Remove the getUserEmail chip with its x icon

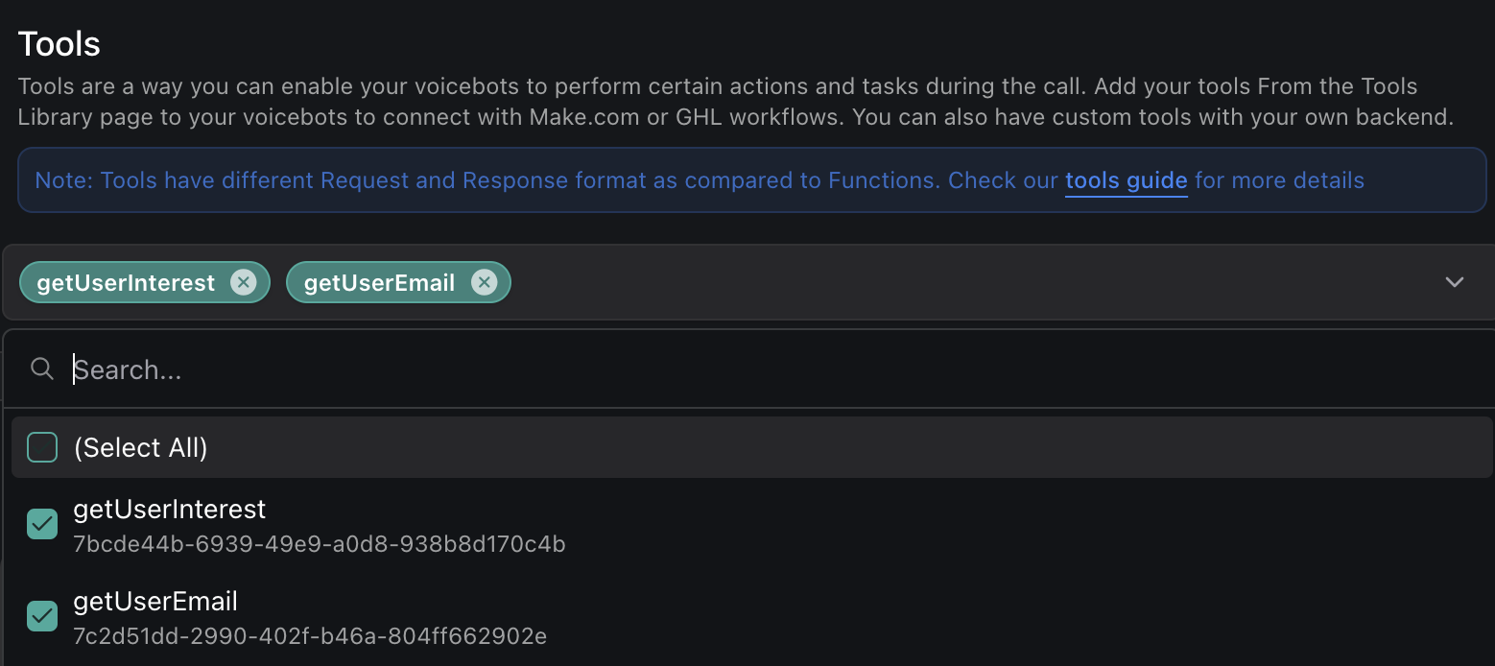pyautogui.click(x=484, y=282)
